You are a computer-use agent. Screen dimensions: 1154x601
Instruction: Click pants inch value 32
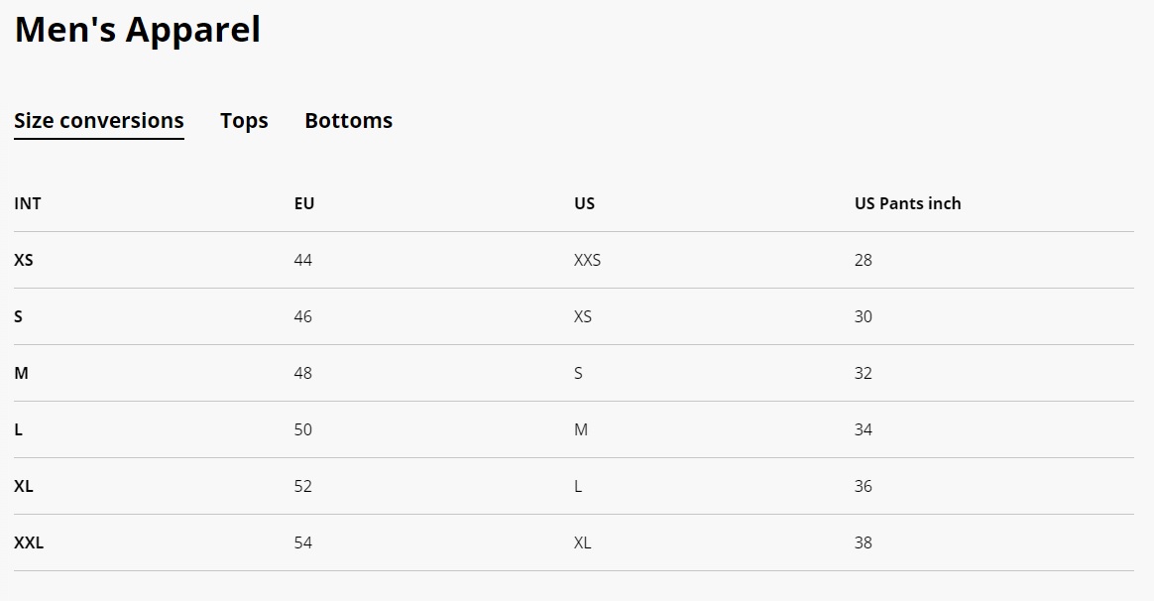[x=864, y=374]
